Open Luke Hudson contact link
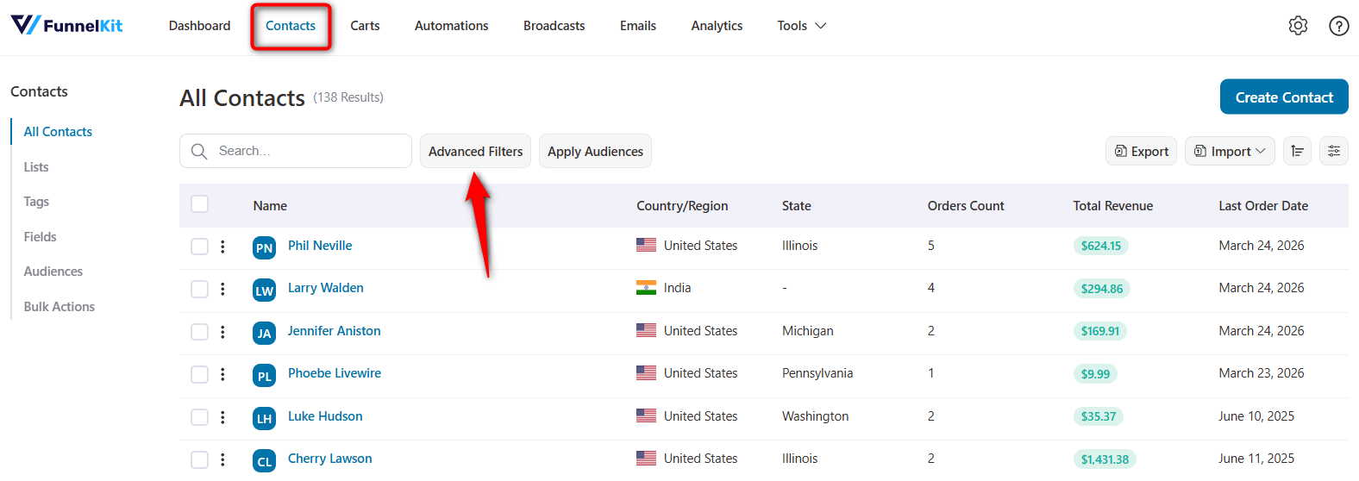The width and height of the screenshot is (1359, 481). point(325,416)
